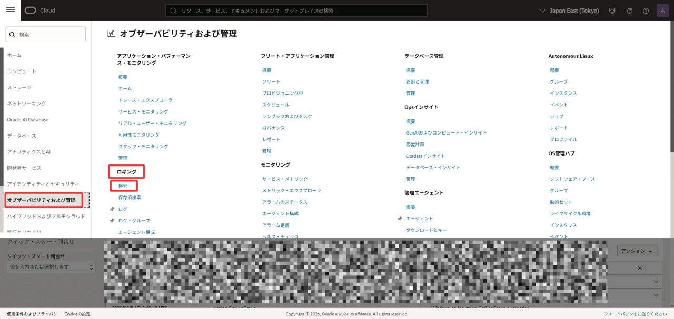674x319 pixels.
Task: Open スケジュール link
Action: [x=275, y=105]
